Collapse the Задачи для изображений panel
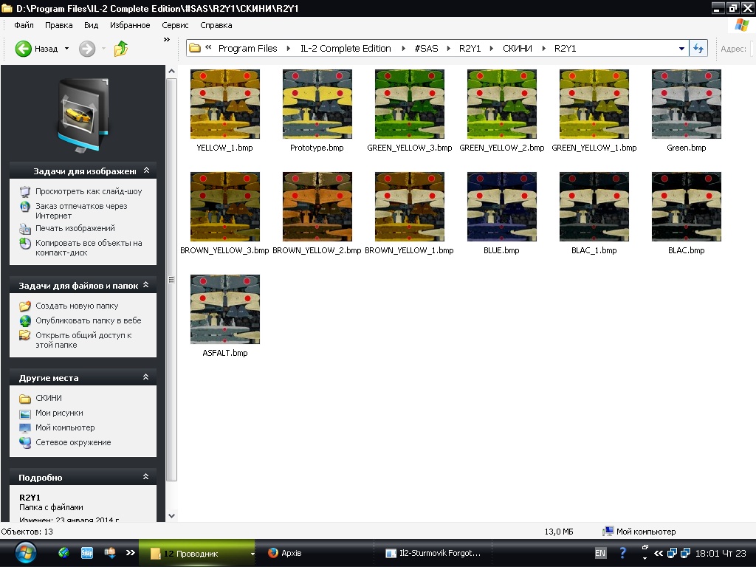This screenshot has height=567, width=756. click(146, 171)
